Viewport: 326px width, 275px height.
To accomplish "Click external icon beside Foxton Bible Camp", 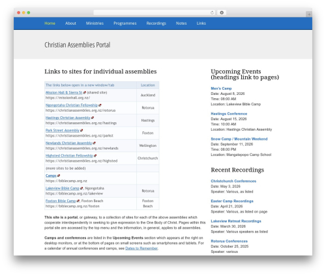I will pyautogui.click(x=78, y=201).
